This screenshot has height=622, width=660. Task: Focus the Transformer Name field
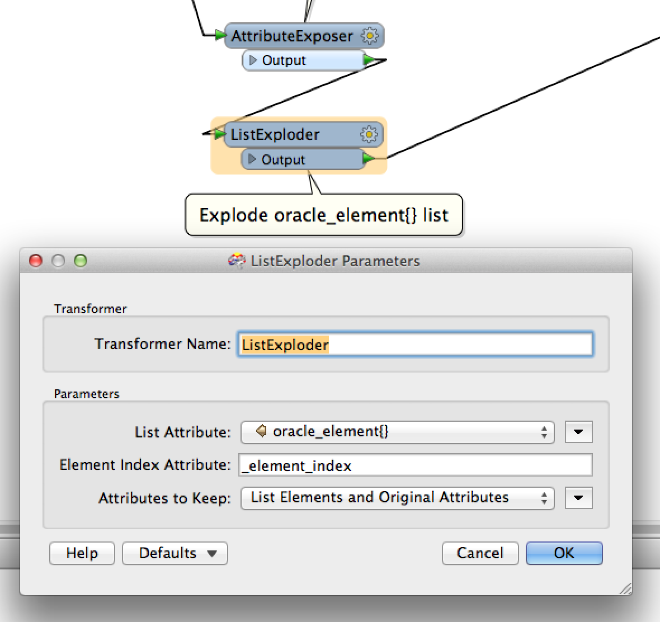[x=415, y=345]
